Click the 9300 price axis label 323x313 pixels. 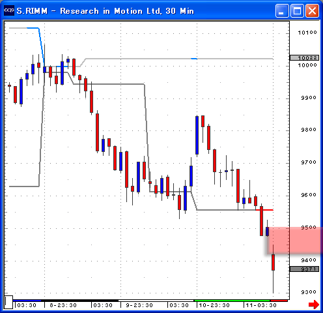click(309, 292)
